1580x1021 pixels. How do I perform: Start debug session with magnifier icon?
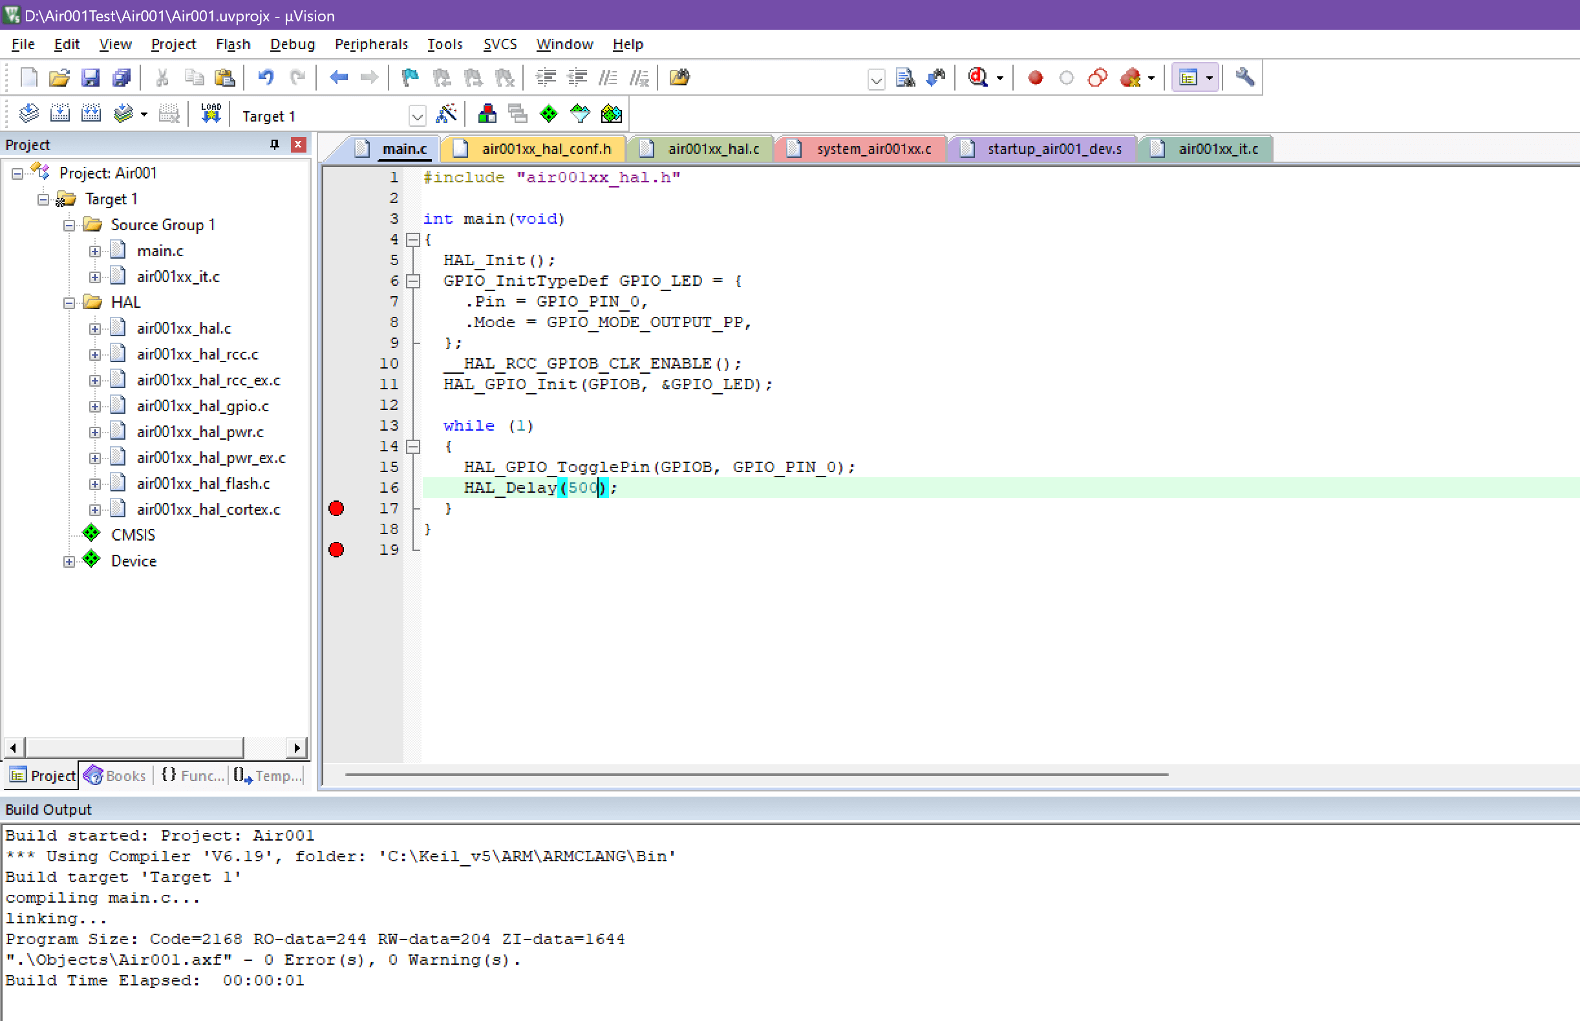(978, 78)
